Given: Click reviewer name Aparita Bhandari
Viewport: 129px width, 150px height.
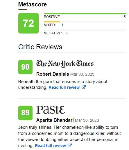Looking at the screenshot, I should point(55,120).
